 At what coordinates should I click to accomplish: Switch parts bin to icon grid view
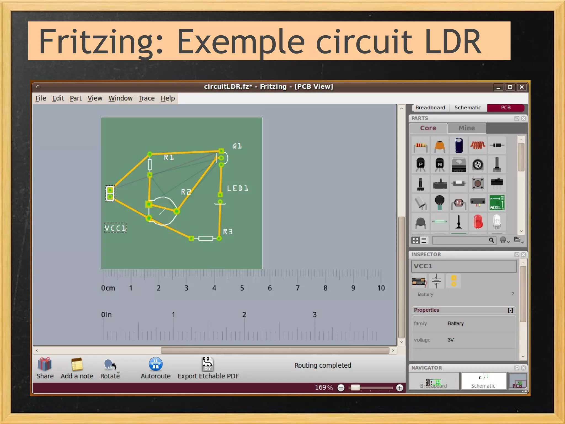(x=415, y=240)
